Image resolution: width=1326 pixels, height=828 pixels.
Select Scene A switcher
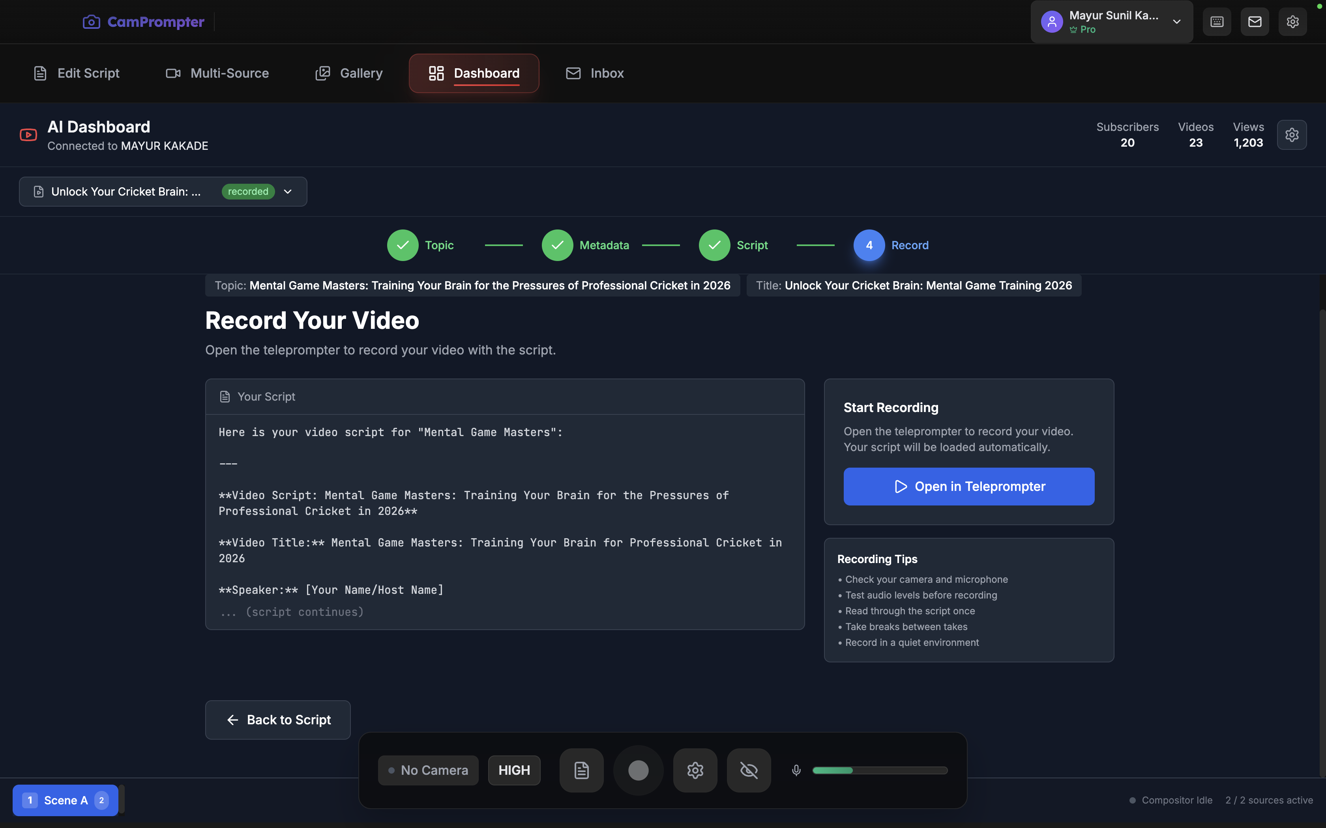coord(65,800)
